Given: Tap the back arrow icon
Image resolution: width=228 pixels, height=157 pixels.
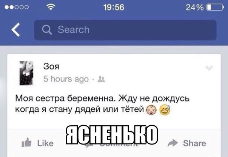Looking at the screenshot, I should pos(15,30).
